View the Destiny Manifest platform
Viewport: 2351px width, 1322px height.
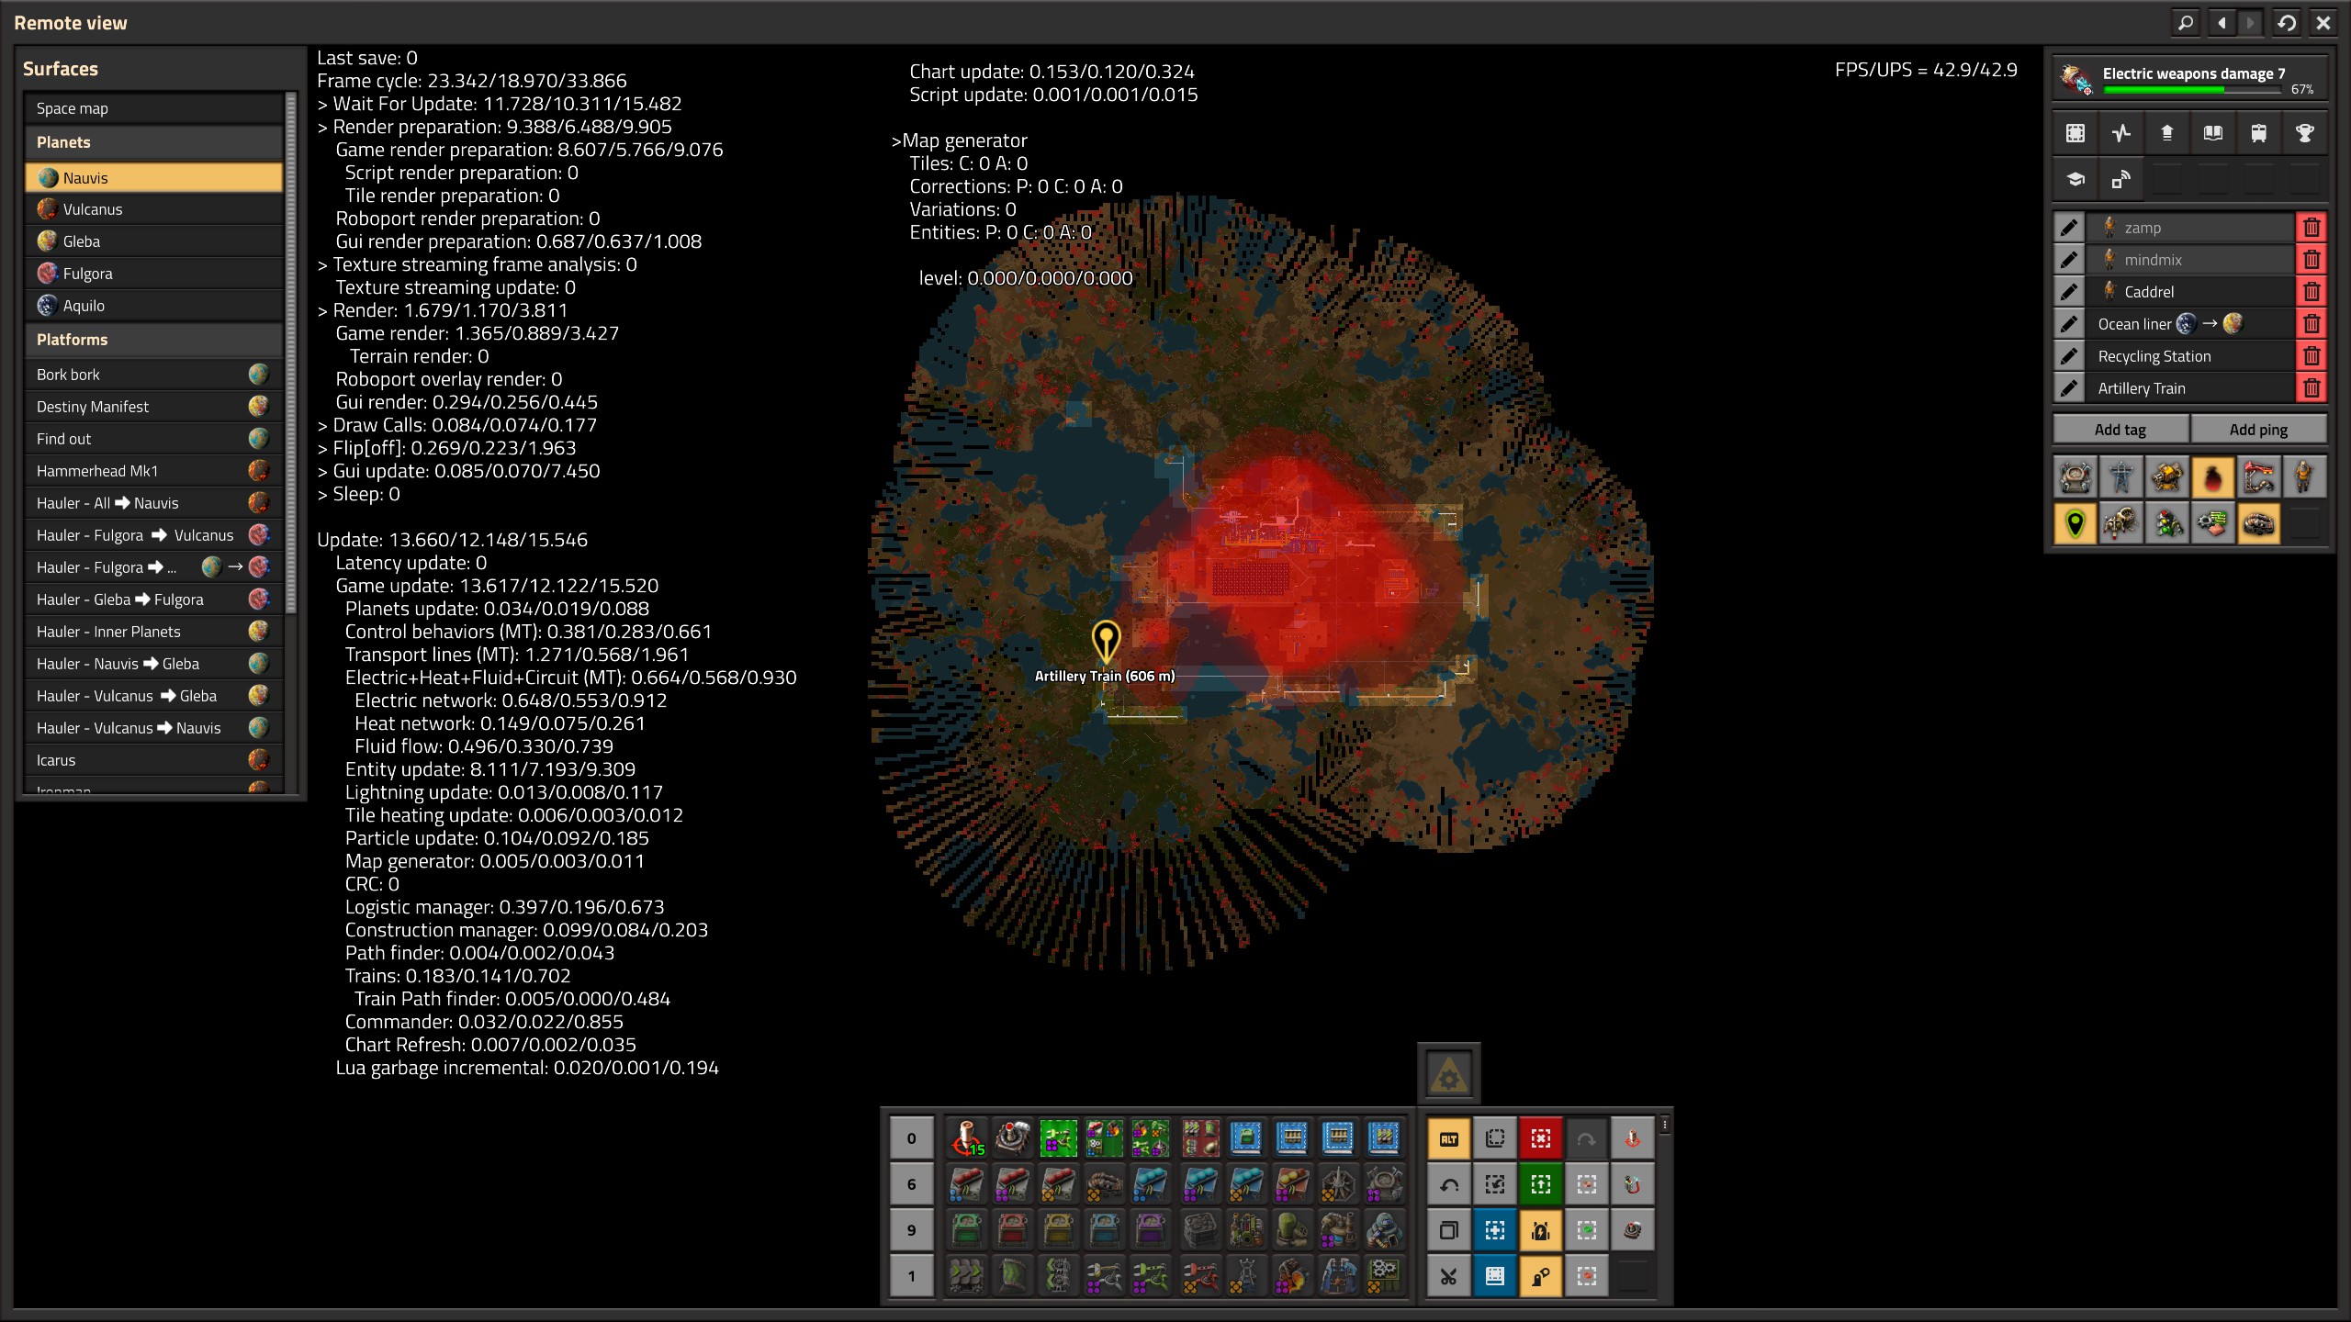[x=153, y=407]
